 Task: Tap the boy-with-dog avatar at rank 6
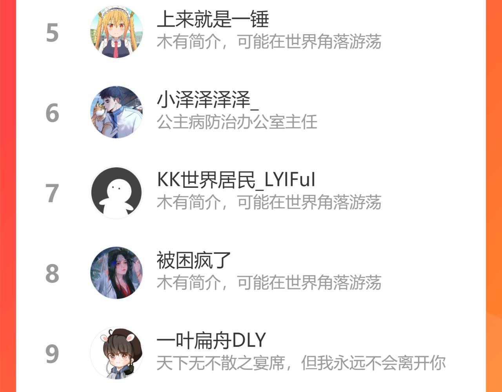(x=116, y=112)
